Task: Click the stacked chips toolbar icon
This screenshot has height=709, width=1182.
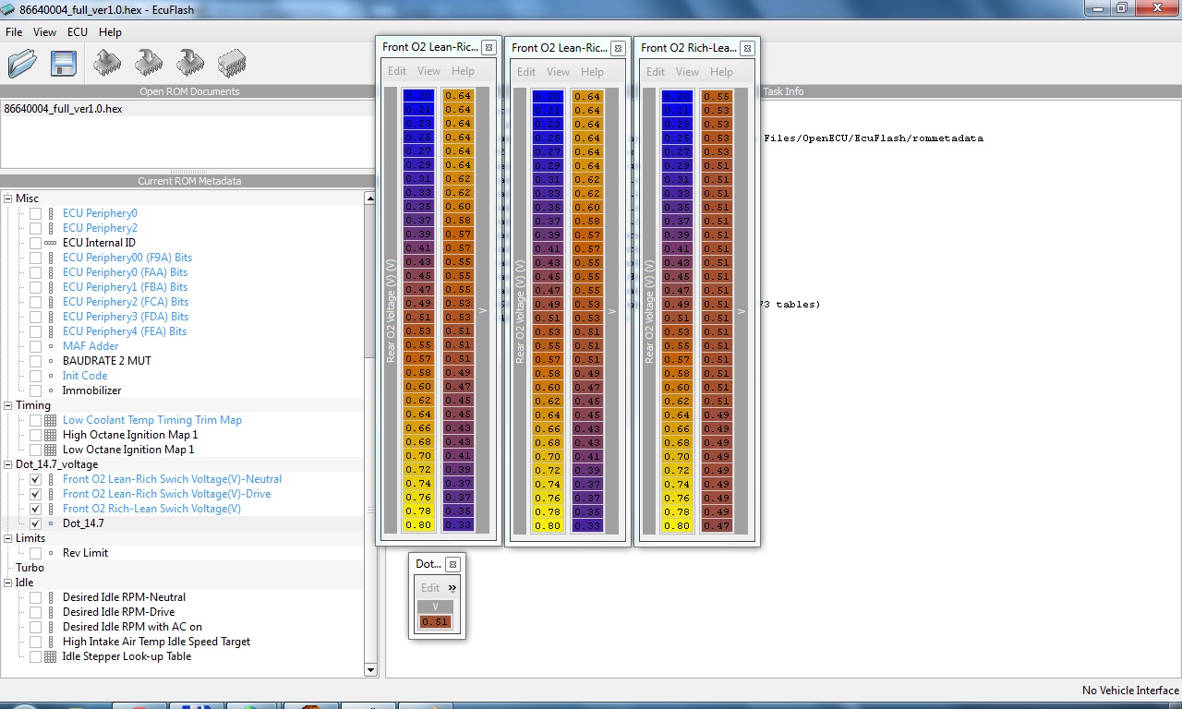Action: pyautogui.click(x=231, y=63)
